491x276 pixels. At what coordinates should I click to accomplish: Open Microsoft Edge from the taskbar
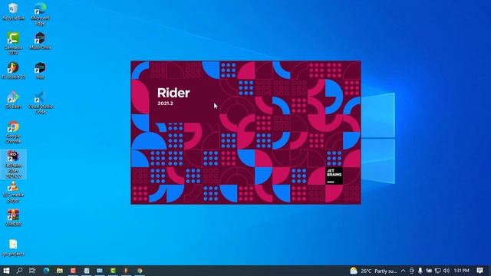pos(46,271)
